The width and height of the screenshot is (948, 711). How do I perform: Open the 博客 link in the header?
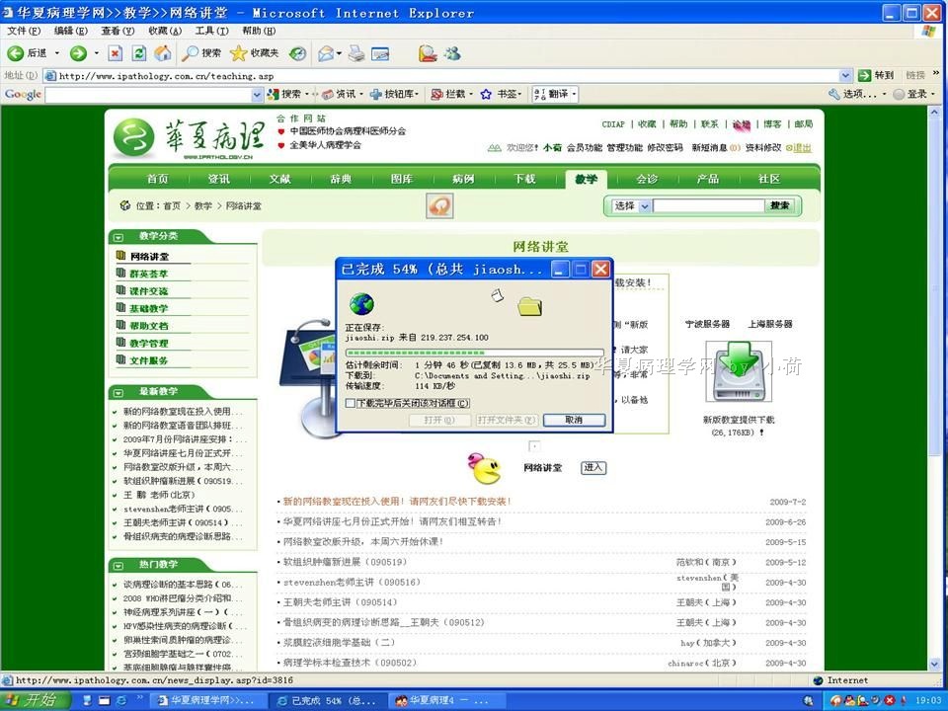coord(772,124)
